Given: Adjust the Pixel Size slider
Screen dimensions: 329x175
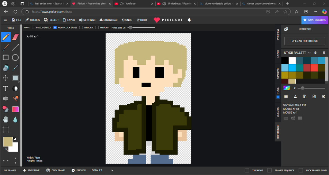Looking at the screenshot, I should point(141,27).
